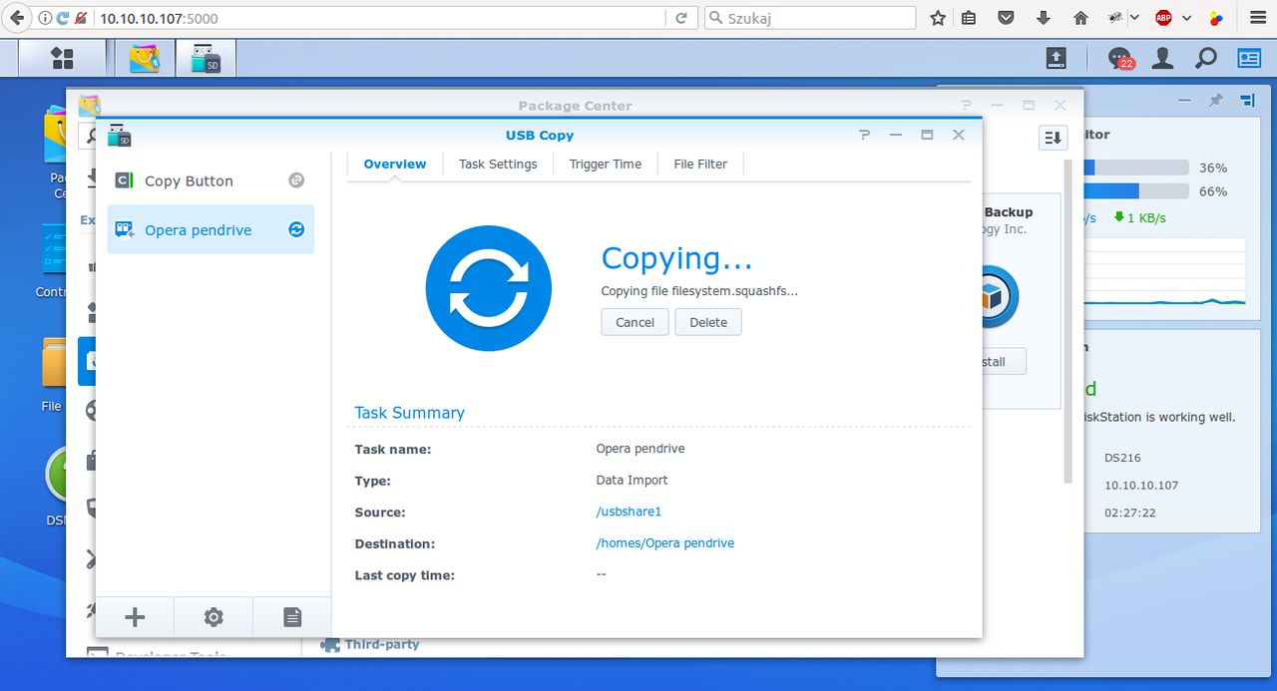Open the DSM main menu icon
1277x691 pixels.
tap(62, 58)
